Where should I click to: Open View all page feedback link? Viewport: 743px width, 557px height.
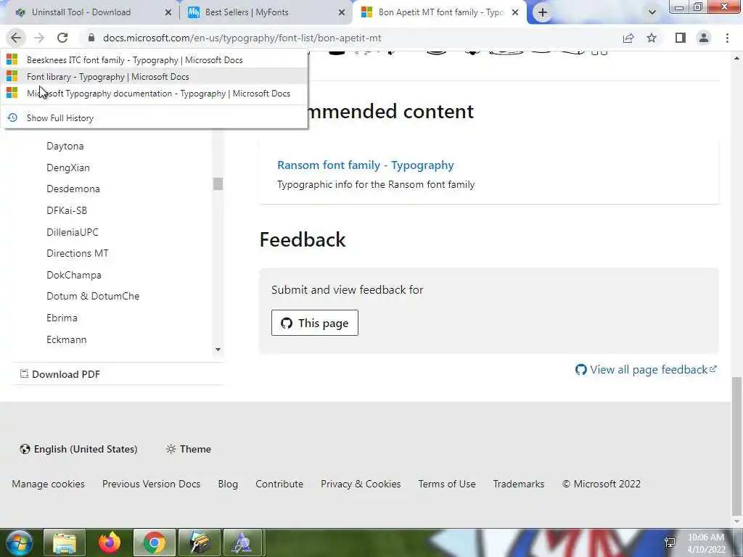click(x=646, y=369)
